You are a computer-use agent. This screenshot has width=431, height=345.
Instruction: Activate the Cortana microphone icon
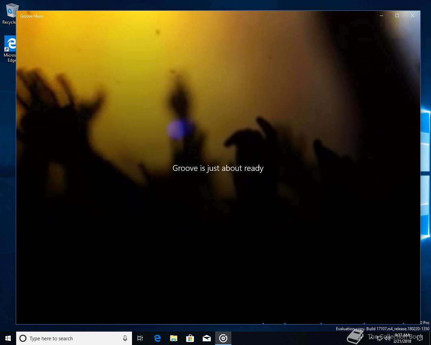click(125, 338)
